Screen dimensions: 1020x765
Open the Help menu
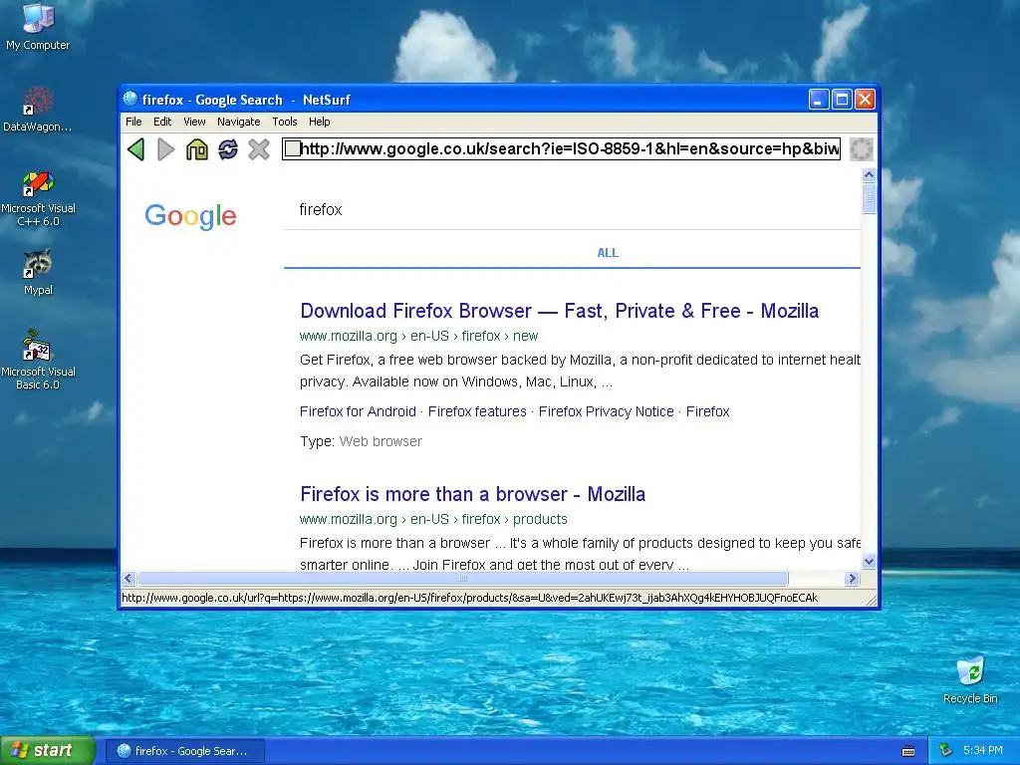319,122
